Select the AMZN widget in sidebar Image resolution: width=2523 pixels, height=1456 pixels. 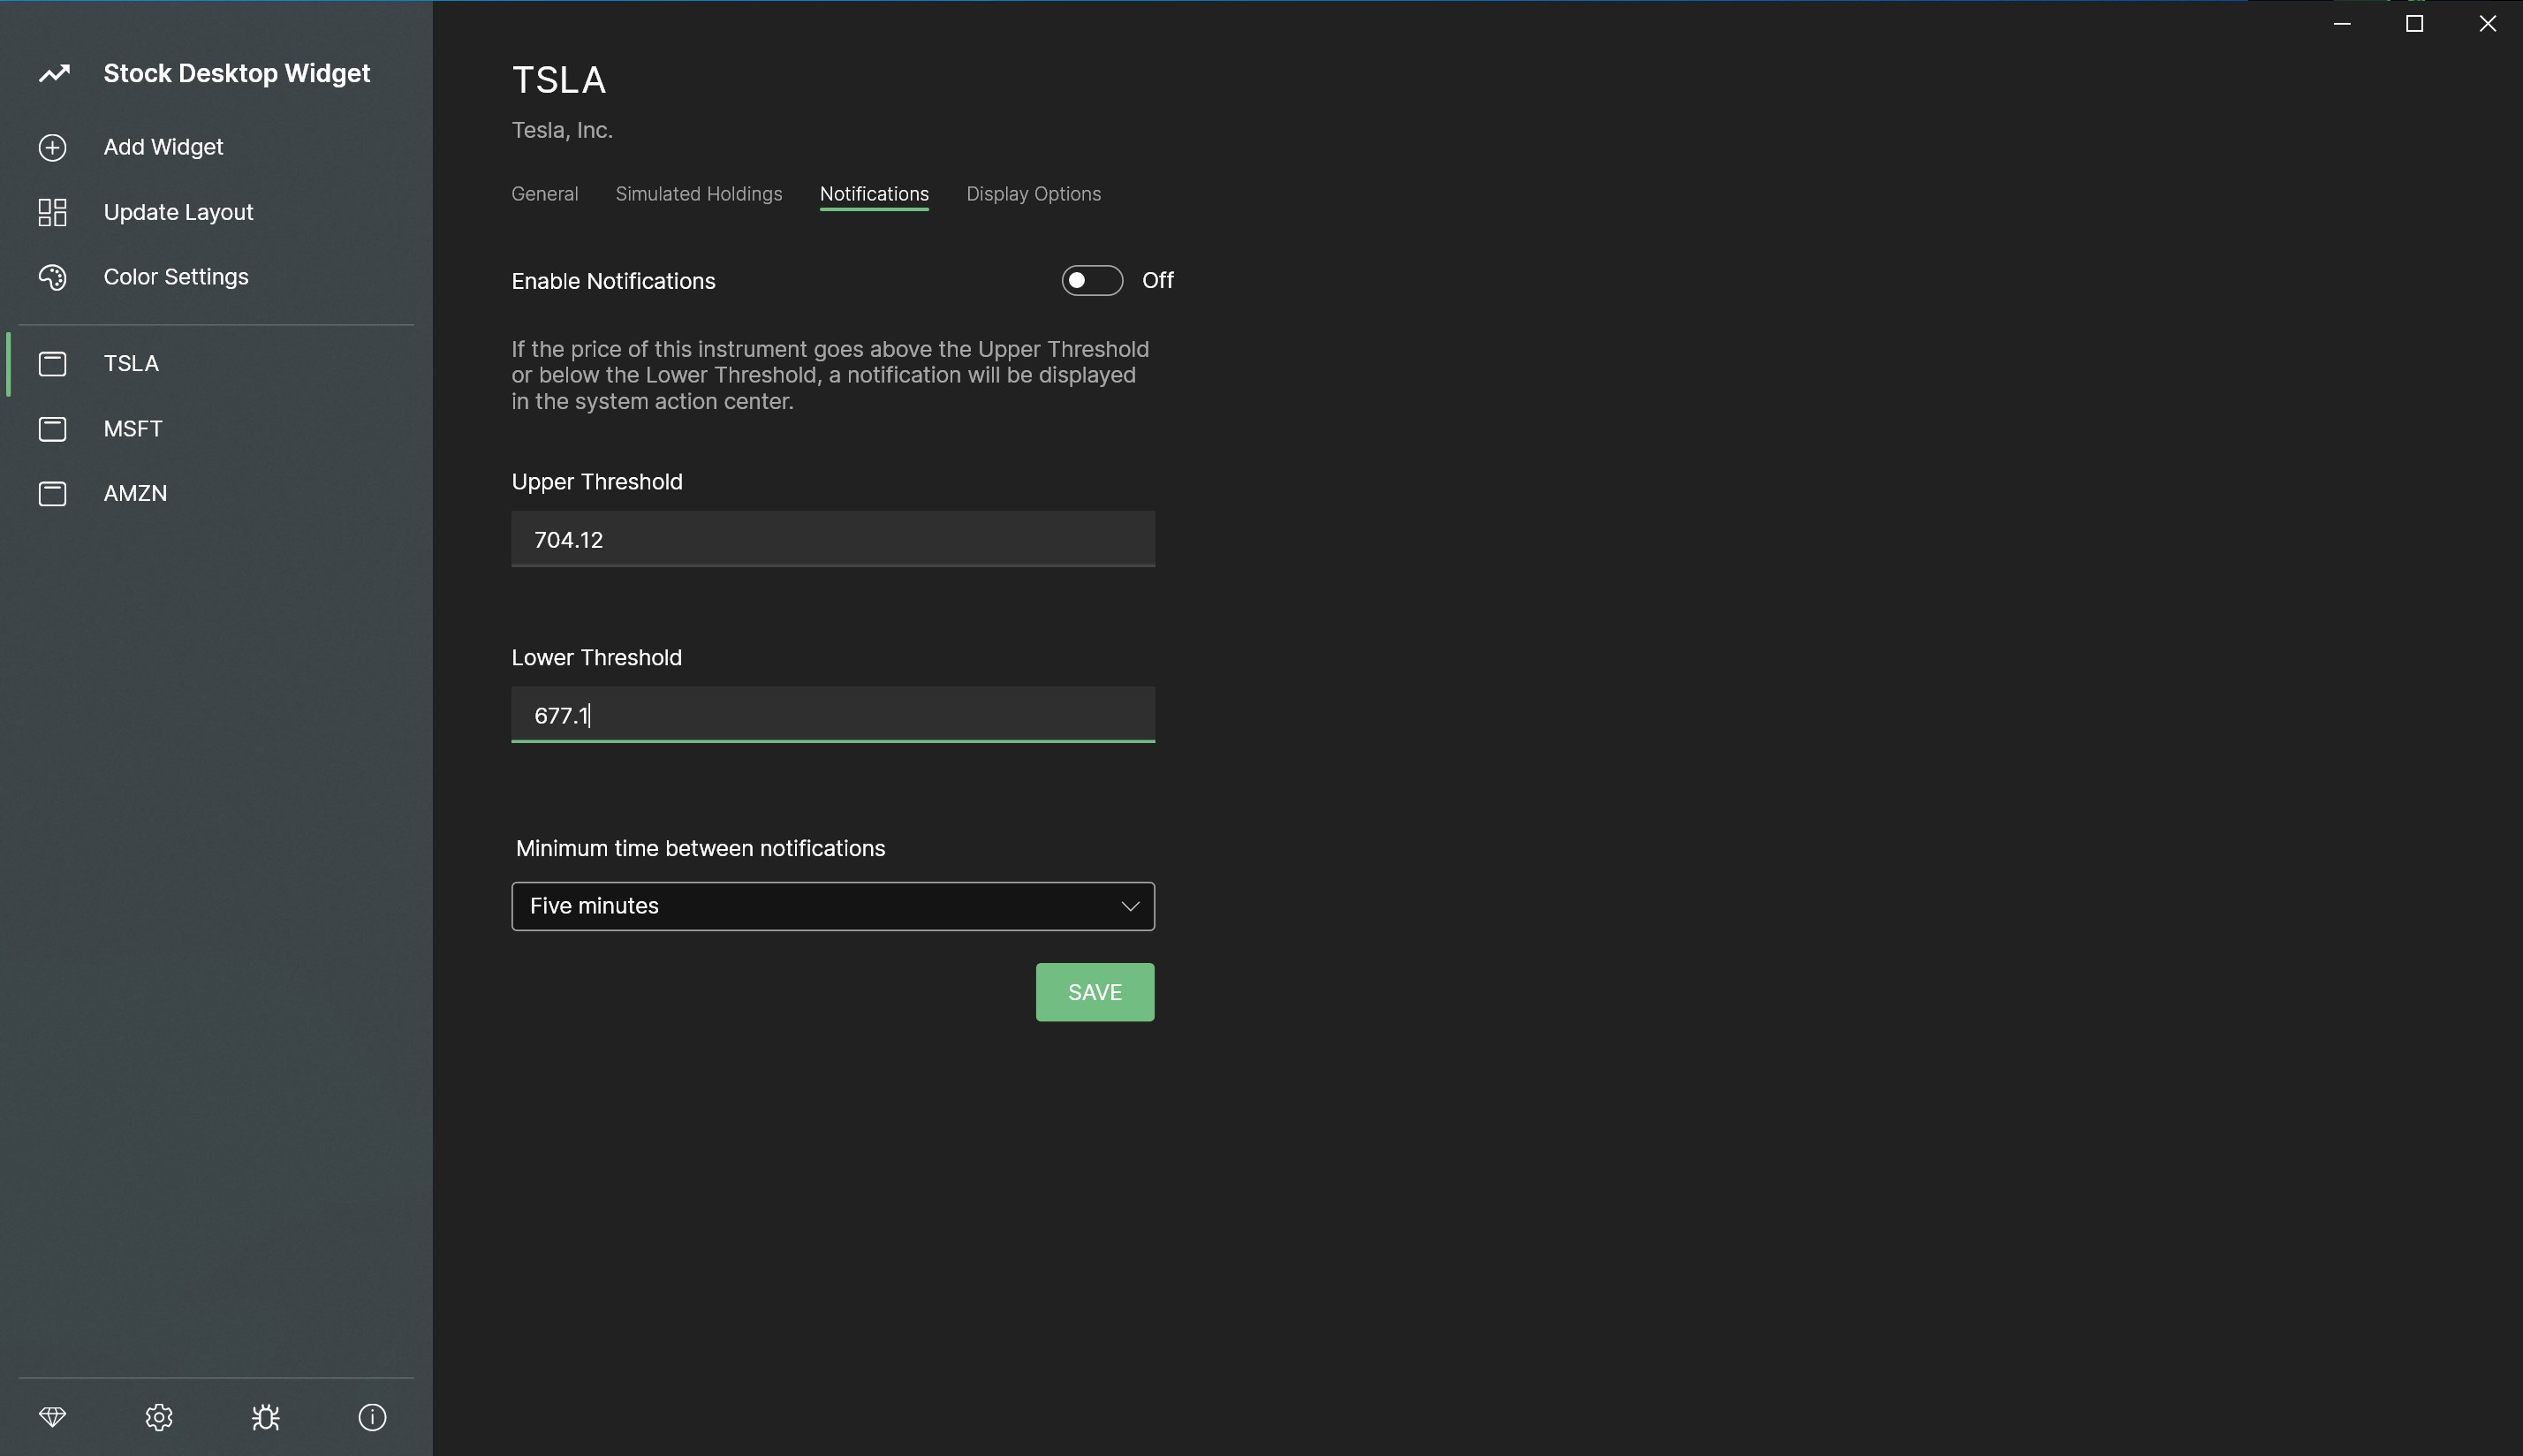[x=135, y=493]
